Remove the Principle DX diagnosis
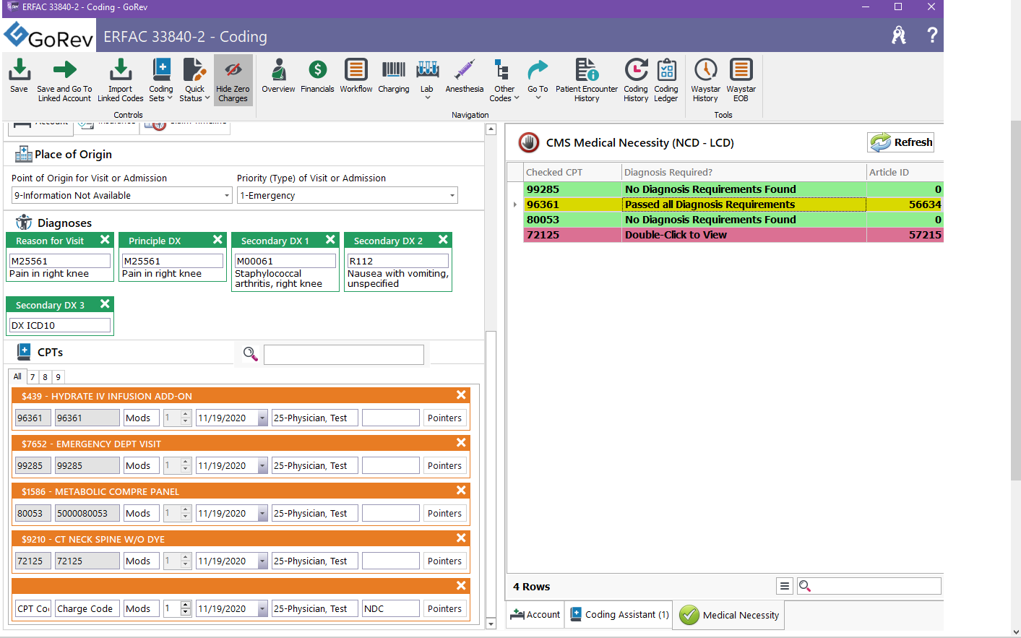Screen dimensions: 1021x638 click(x=217, y=240)
